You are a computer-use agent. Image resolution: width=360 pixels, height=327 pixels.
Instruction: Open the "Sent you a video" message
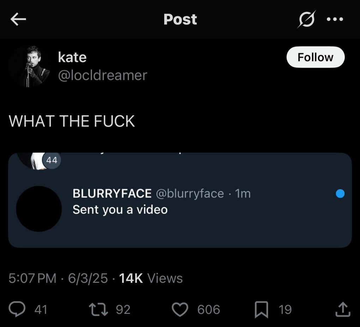click(x=120, y=210)
